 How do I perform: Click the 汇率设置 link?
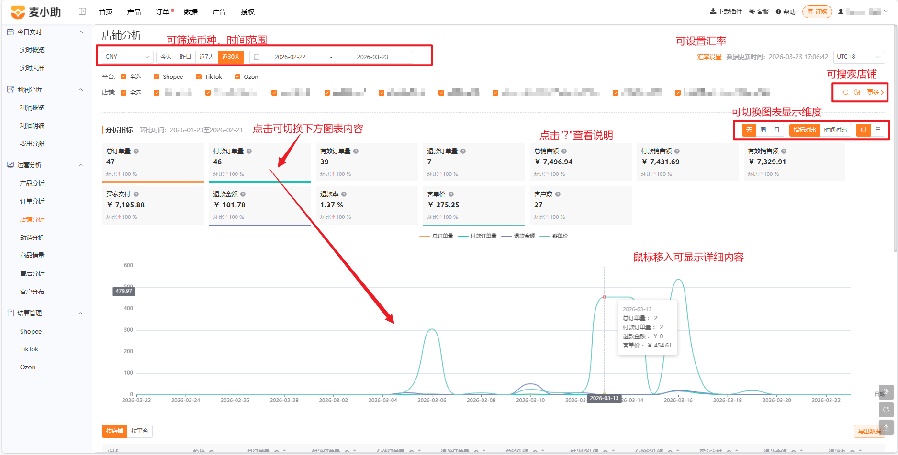[x=709, y=57]
